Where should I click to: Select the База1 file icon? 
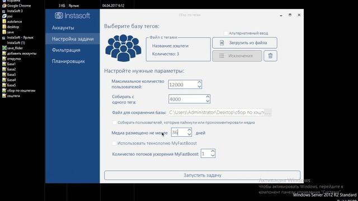coord(4,64)
